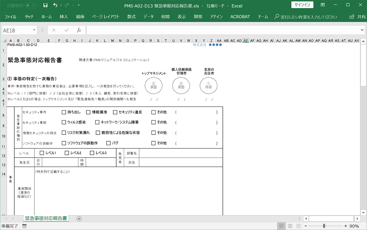
Task: Add a new sheet with plus icon
Action: pyautogui.click(x=79, y=219)
